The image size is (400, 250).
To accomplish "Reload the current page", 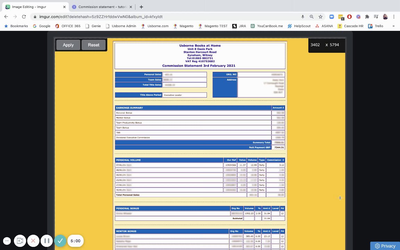I will (24, 17).
